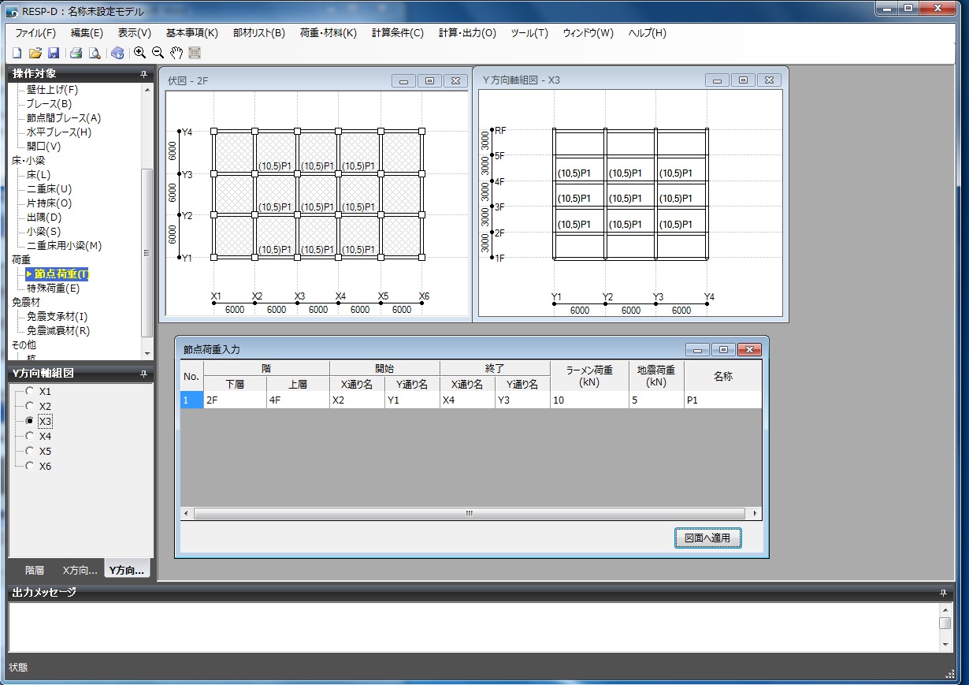Image resolution: width=969 pixels, height=685 pixels.
Task: Open the 表示(V) menu
Action: 135,33
